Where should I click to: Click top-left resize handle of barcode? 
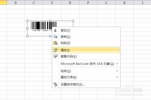tap(27, 21)
